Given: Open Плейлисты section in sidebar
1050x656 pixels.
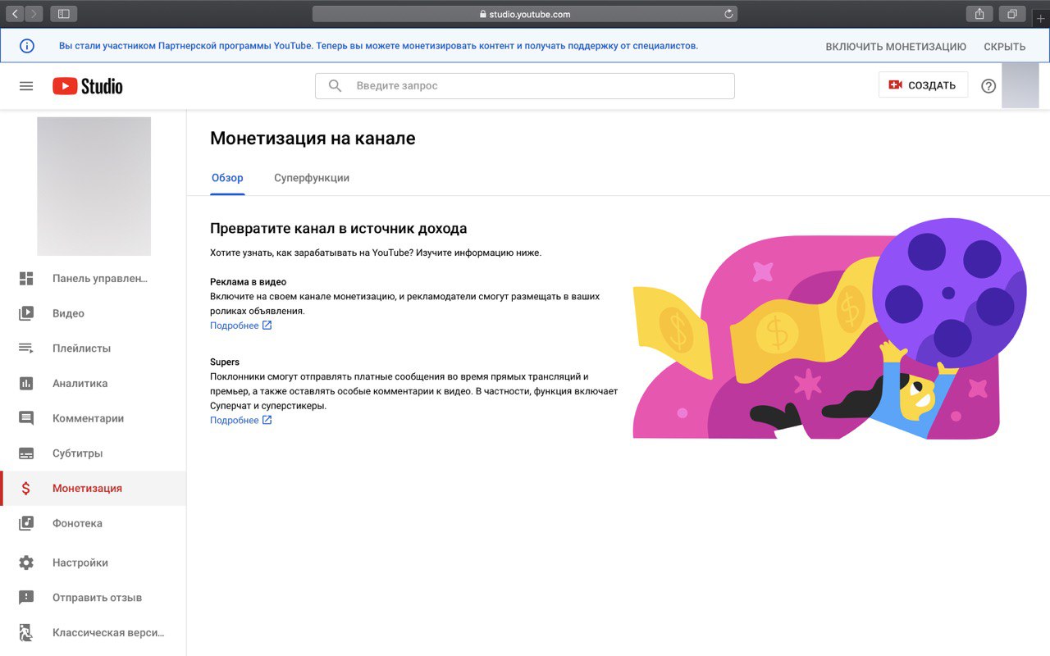Looking at the screenshot, I should click(94, 348).
